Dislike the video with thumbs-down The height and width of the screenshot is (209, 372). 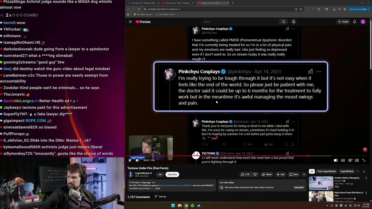(255, 174)
